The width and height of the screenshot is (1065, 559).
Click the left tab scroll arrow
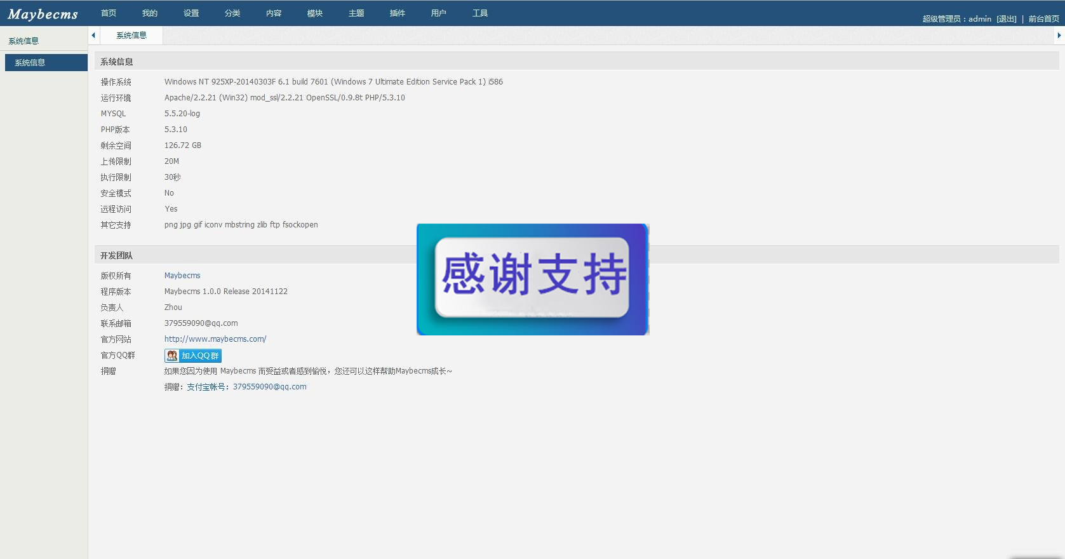(x=93, y=36)
